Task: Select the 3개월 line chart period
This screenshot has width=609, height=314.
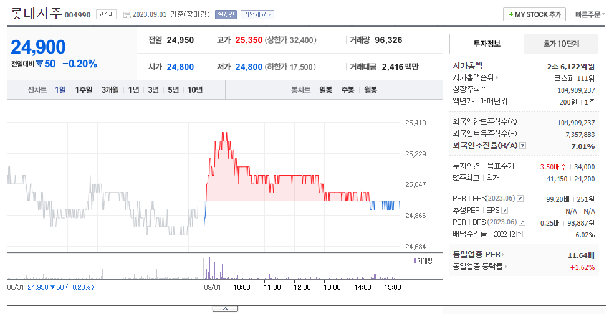Action: [110, 90]
